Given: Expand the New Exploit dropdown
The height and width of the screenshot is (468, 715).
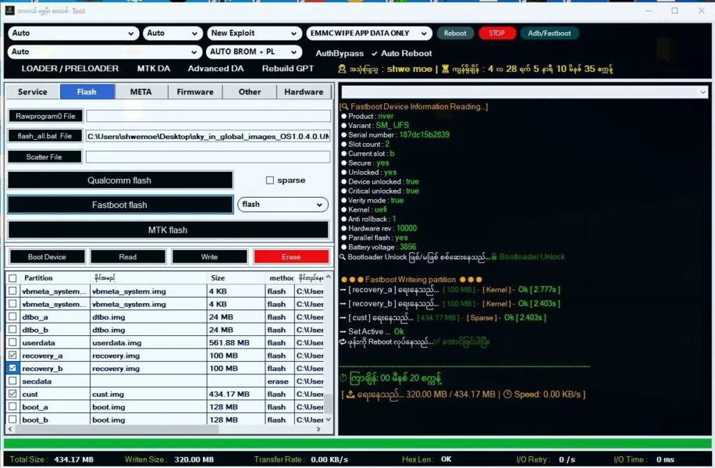Looking at the screenshot, I should 254,33.
